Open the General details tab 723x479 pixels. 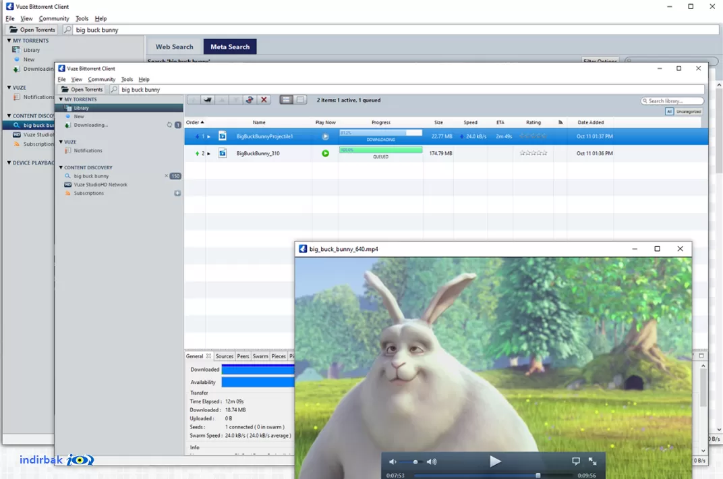(194, 356)
